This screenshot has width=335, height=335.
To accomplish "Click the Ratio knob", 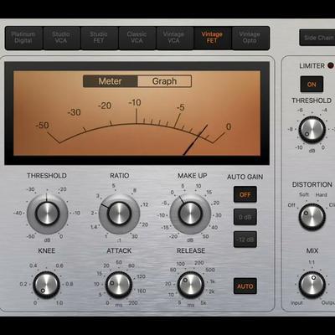I will tap(119, 214).
